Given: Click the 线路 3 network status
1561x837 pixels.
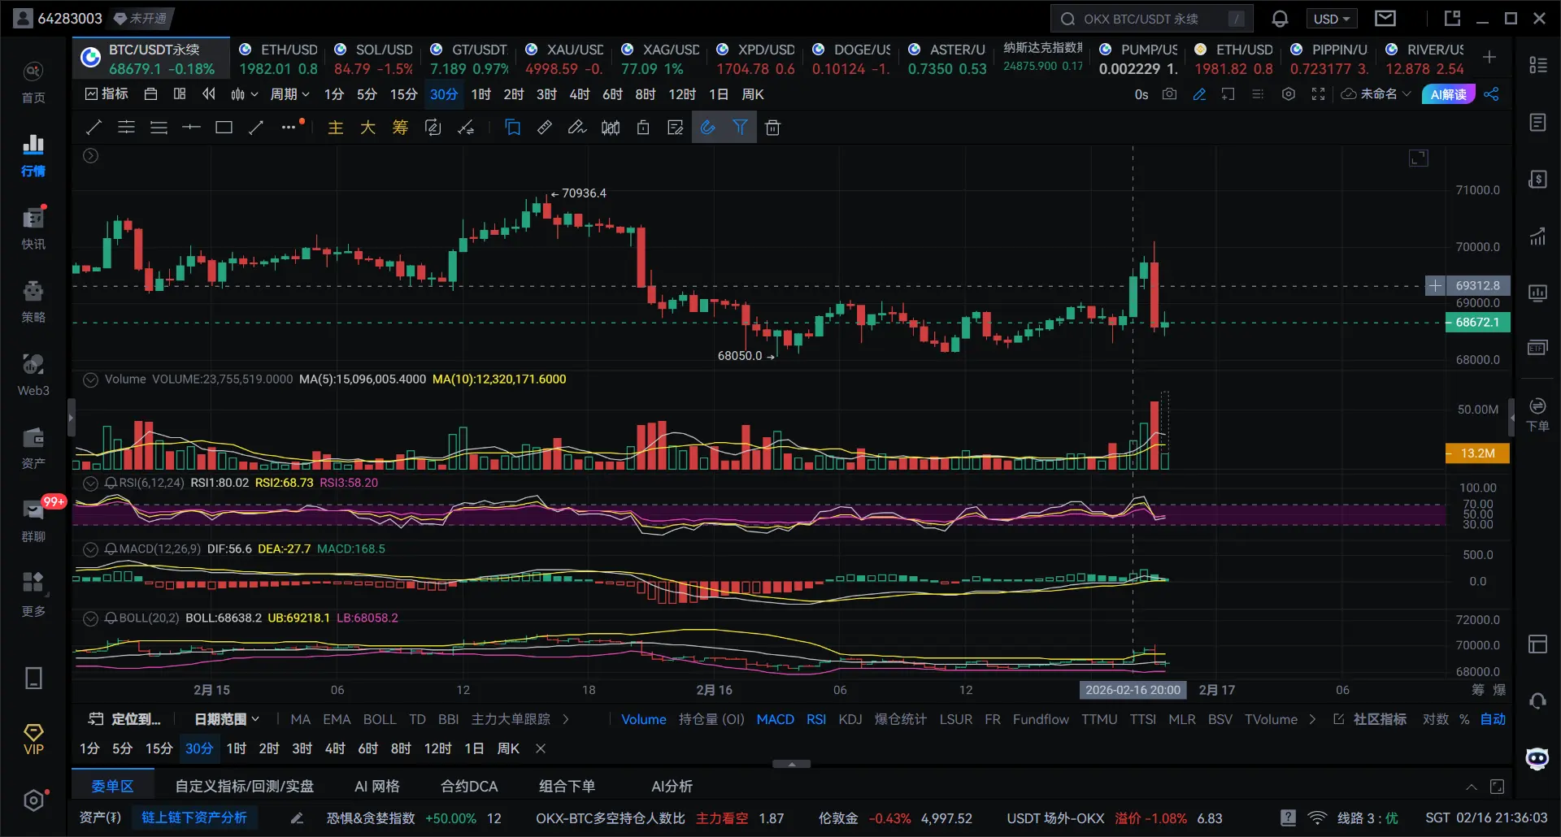Looking at the screenshot, I should click(x=1354, y=817).
